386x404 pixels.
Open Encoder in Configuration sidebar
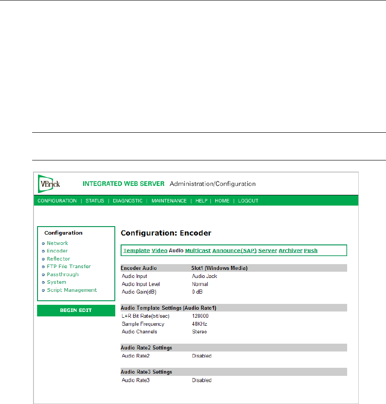(x=57, y=251)
